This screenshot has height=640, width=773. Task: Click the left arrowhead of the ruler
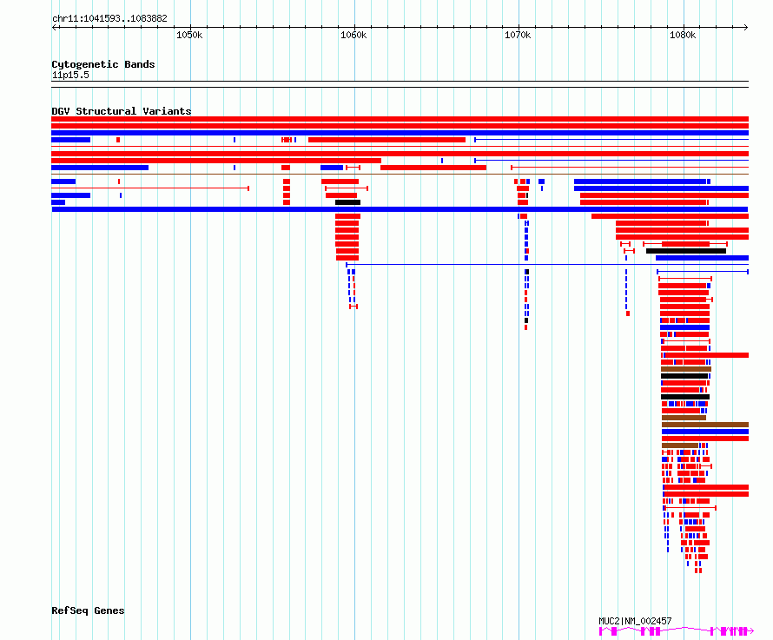coord(54,28)
